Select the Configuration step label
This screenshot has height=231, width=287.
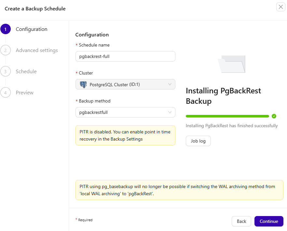(32, 29)
